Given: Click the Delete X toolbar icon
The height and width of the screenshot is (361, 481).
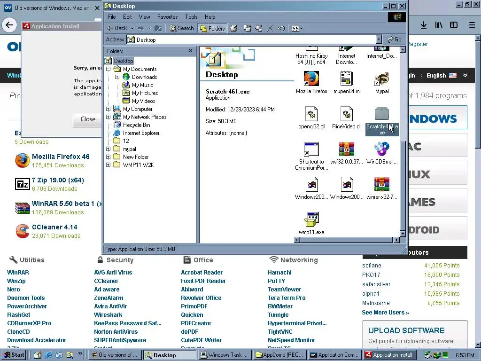Looking at the screenshot, I should click(270, 28).
